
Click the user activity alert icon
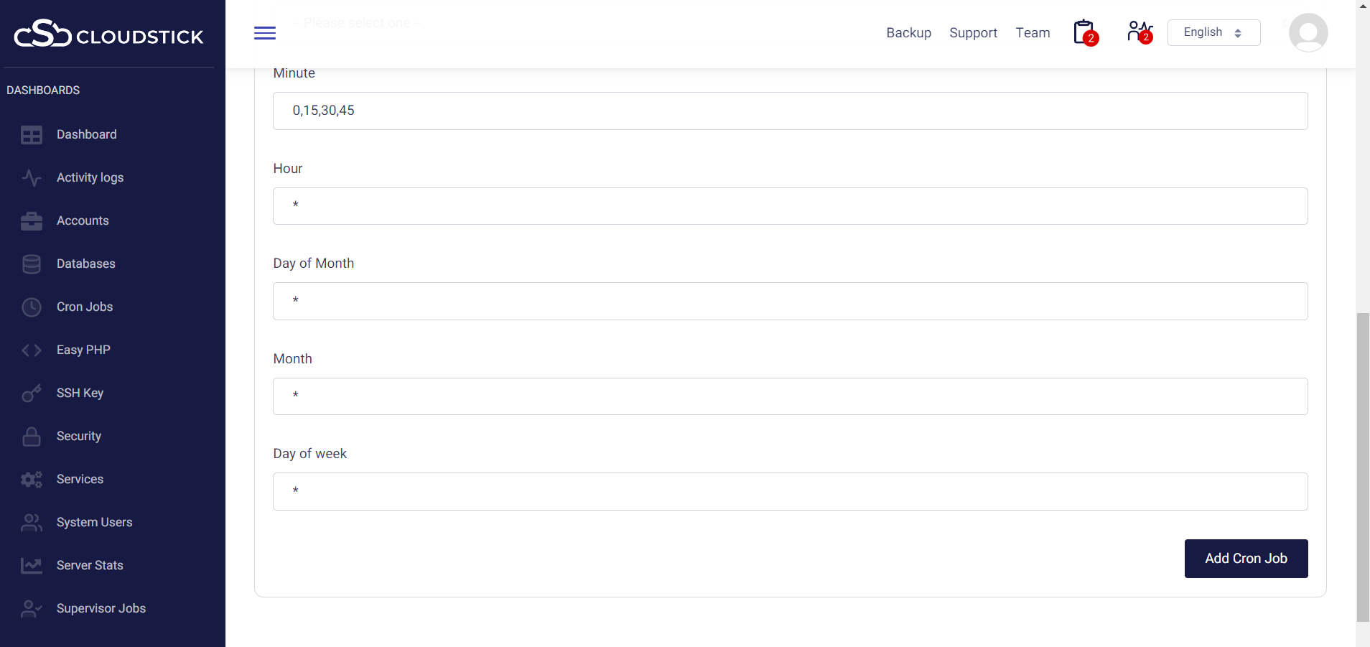click(1139, 32)
